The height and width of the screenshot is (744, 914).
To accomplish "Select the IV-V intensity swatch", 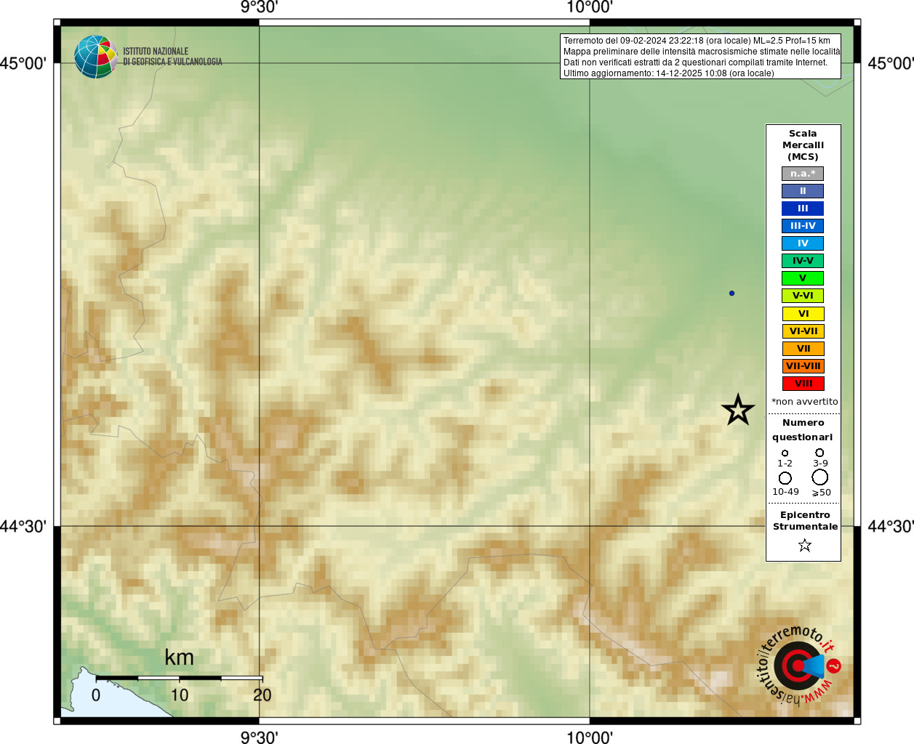I will pos(803,261).
